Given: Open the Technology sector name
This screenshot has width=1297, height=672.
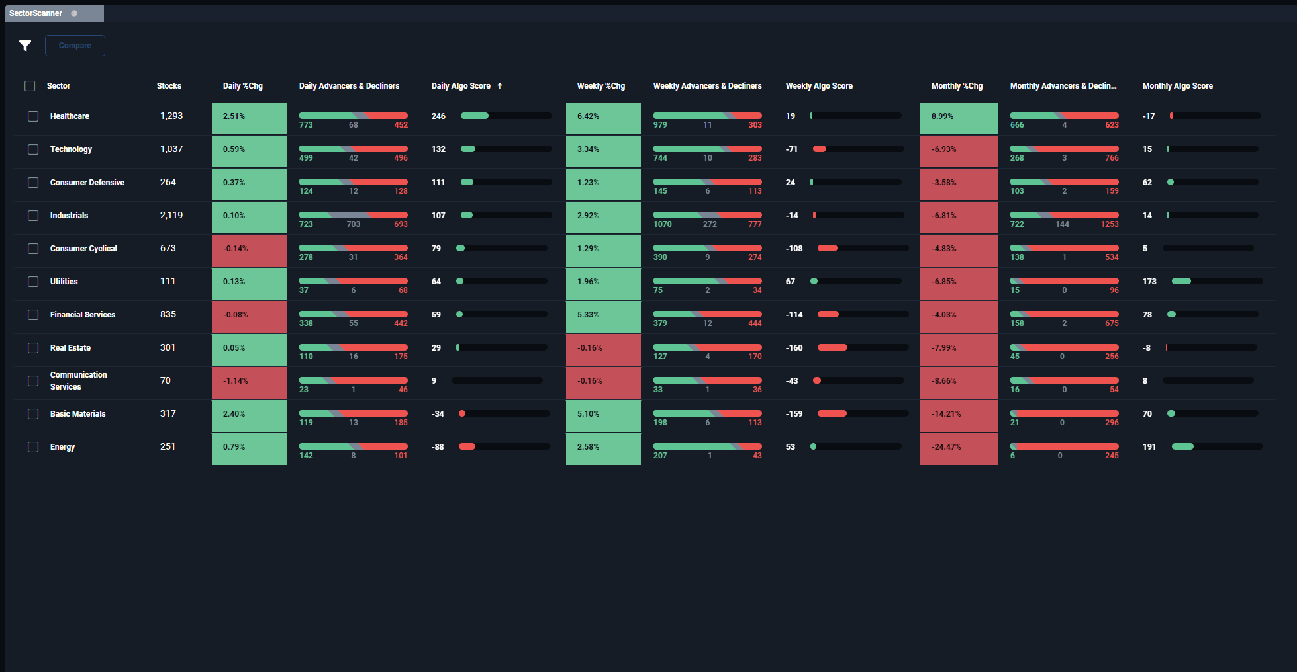Looking at the screenshot, I should tap(71, 149).
